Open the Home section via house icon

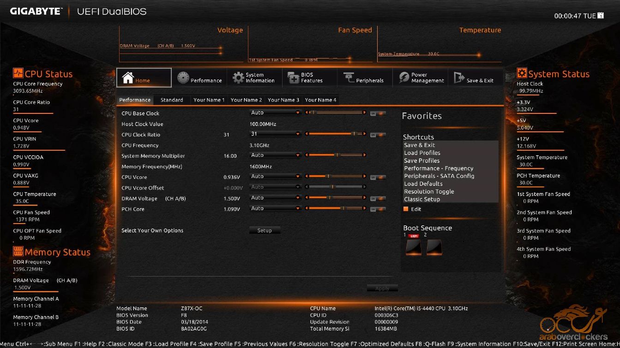click(128, 78)
